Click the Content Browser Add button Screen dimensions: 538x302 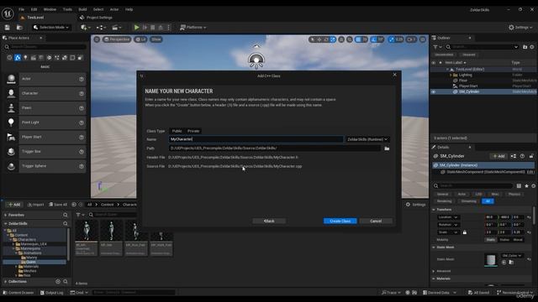(x=14, y=205)
